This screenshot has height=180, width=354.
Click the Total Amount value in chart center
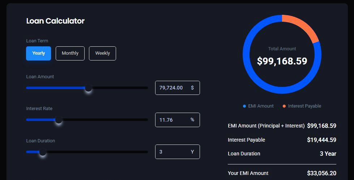[x=282, y=61]
